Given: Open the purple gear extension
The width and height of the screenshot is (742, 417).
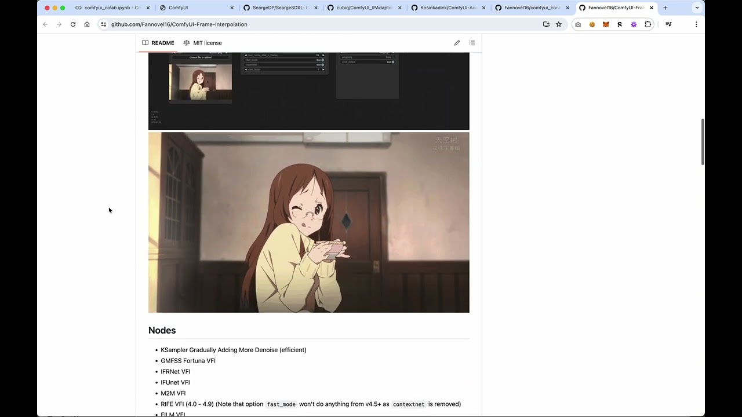Looking at the screenshot, I should pyautogui.click(x=634, y=24).
